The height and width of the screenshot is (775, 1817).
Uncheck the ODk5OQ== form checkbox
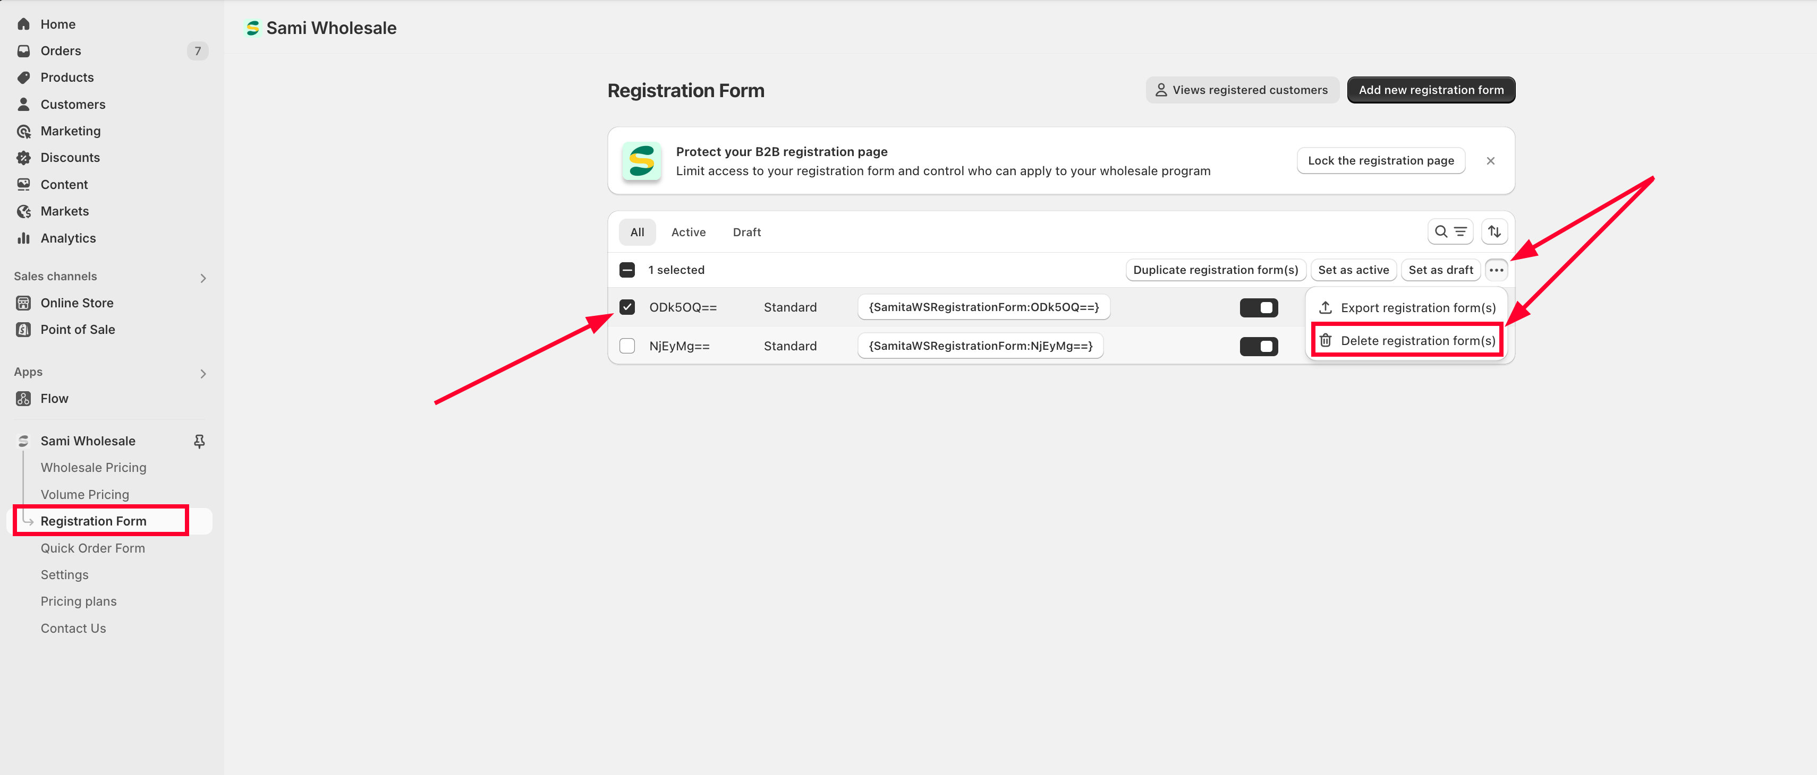626,307
